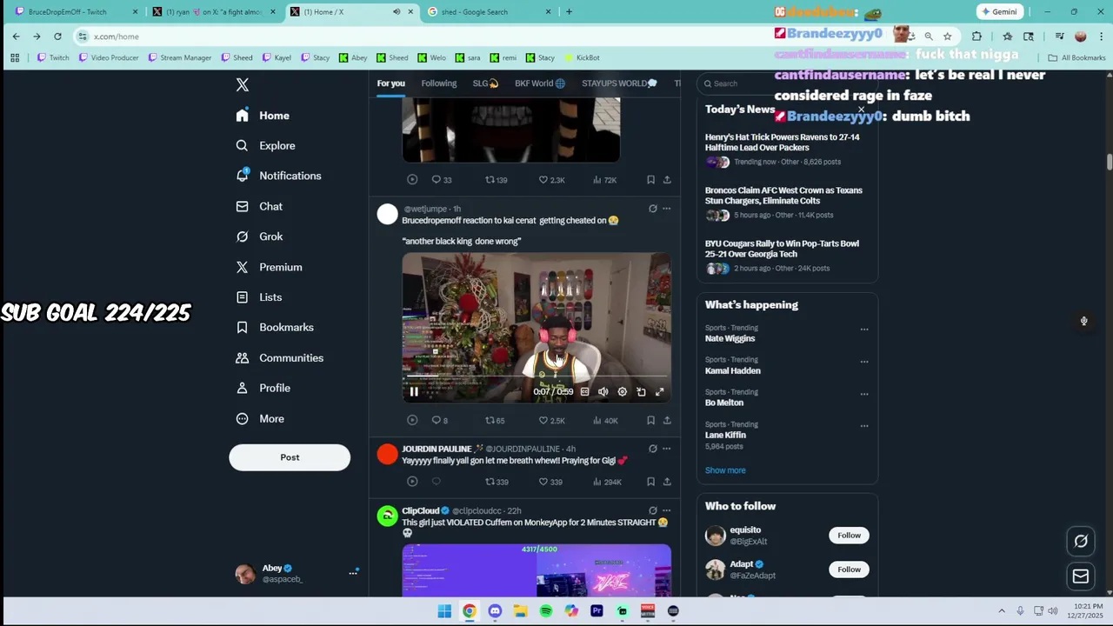This screenshot has width=1113, height=626.
Task: Click Show more under What's happening
Action: tap(725, 470)
